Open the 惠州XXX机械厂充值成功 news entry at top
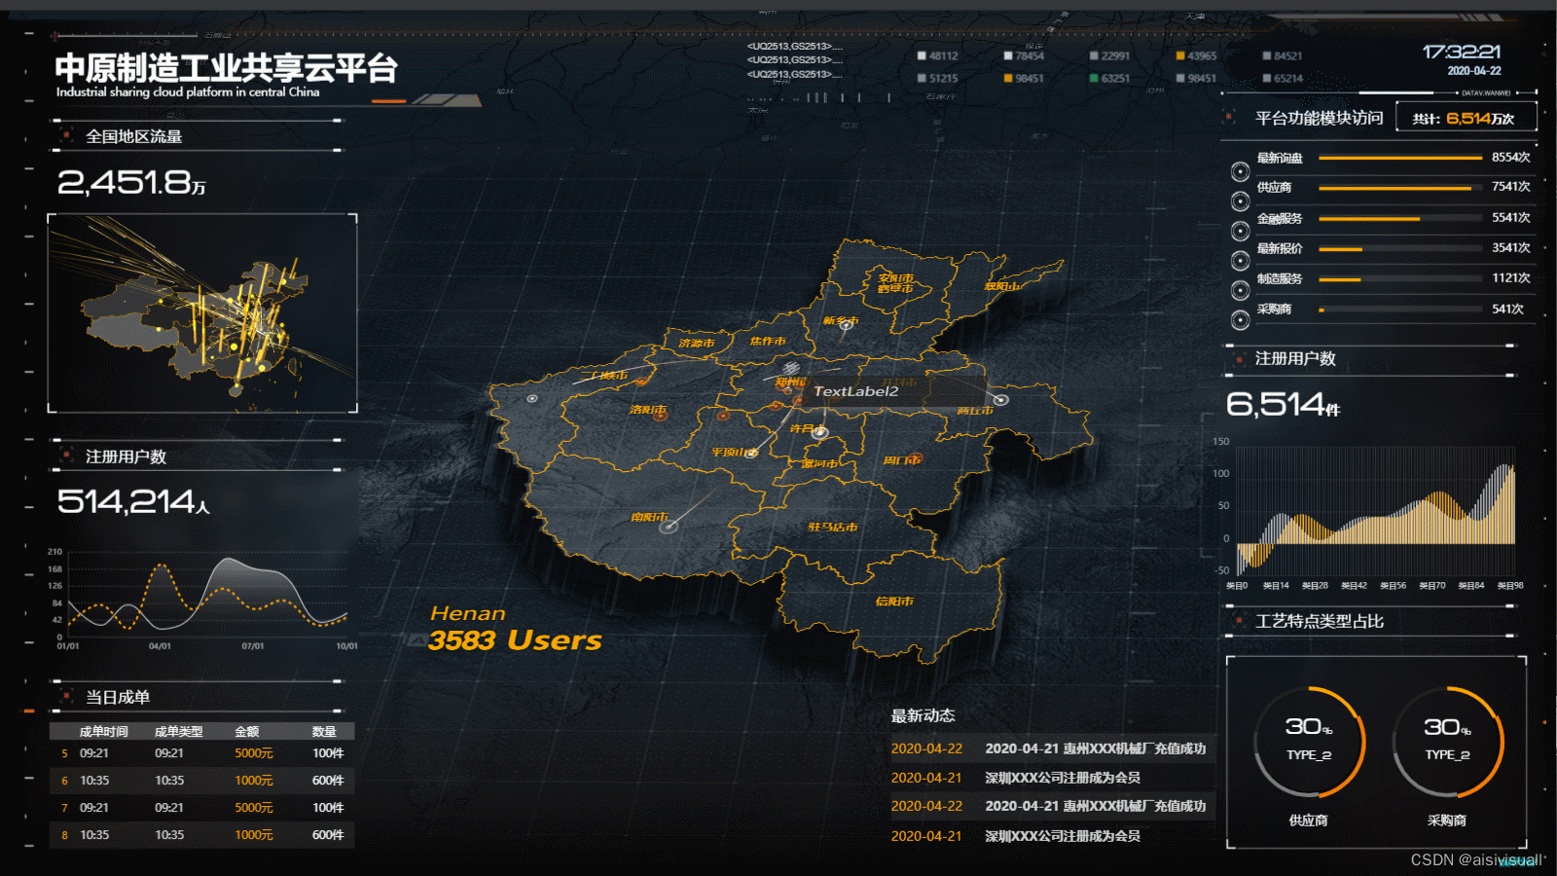This screenshot has height=876, width=1557. click(x=1052, y=748)
